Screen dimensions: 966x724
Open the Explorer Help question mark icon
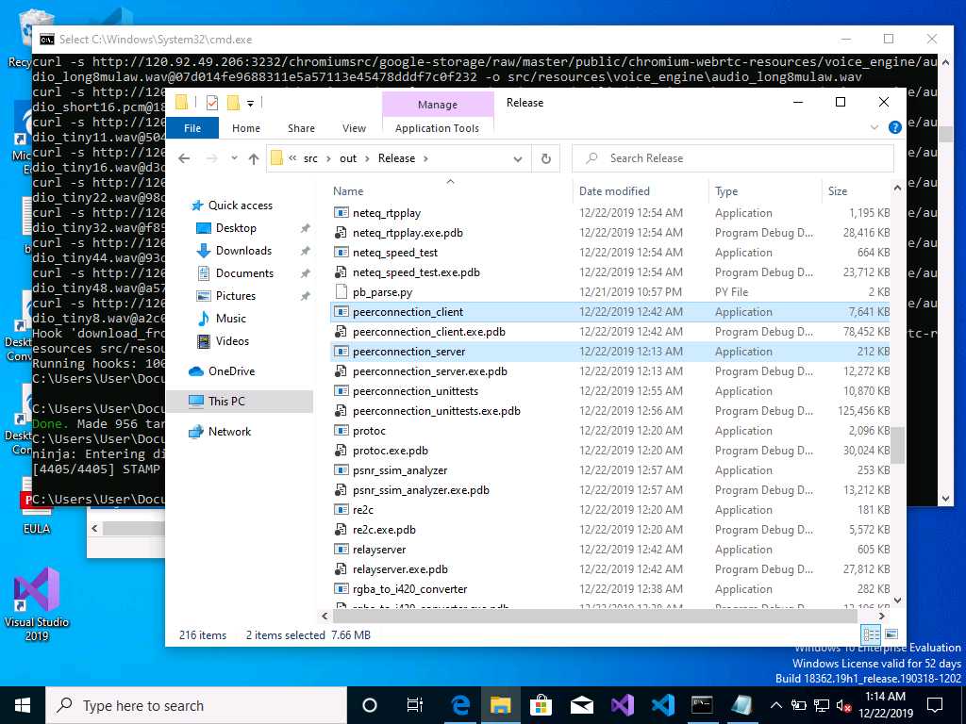pos(894,127)
